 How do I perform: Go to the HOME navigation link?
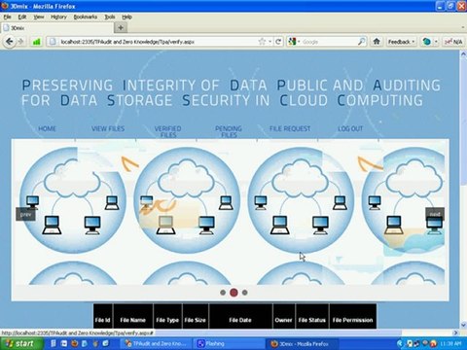click(x=48, y=128)
